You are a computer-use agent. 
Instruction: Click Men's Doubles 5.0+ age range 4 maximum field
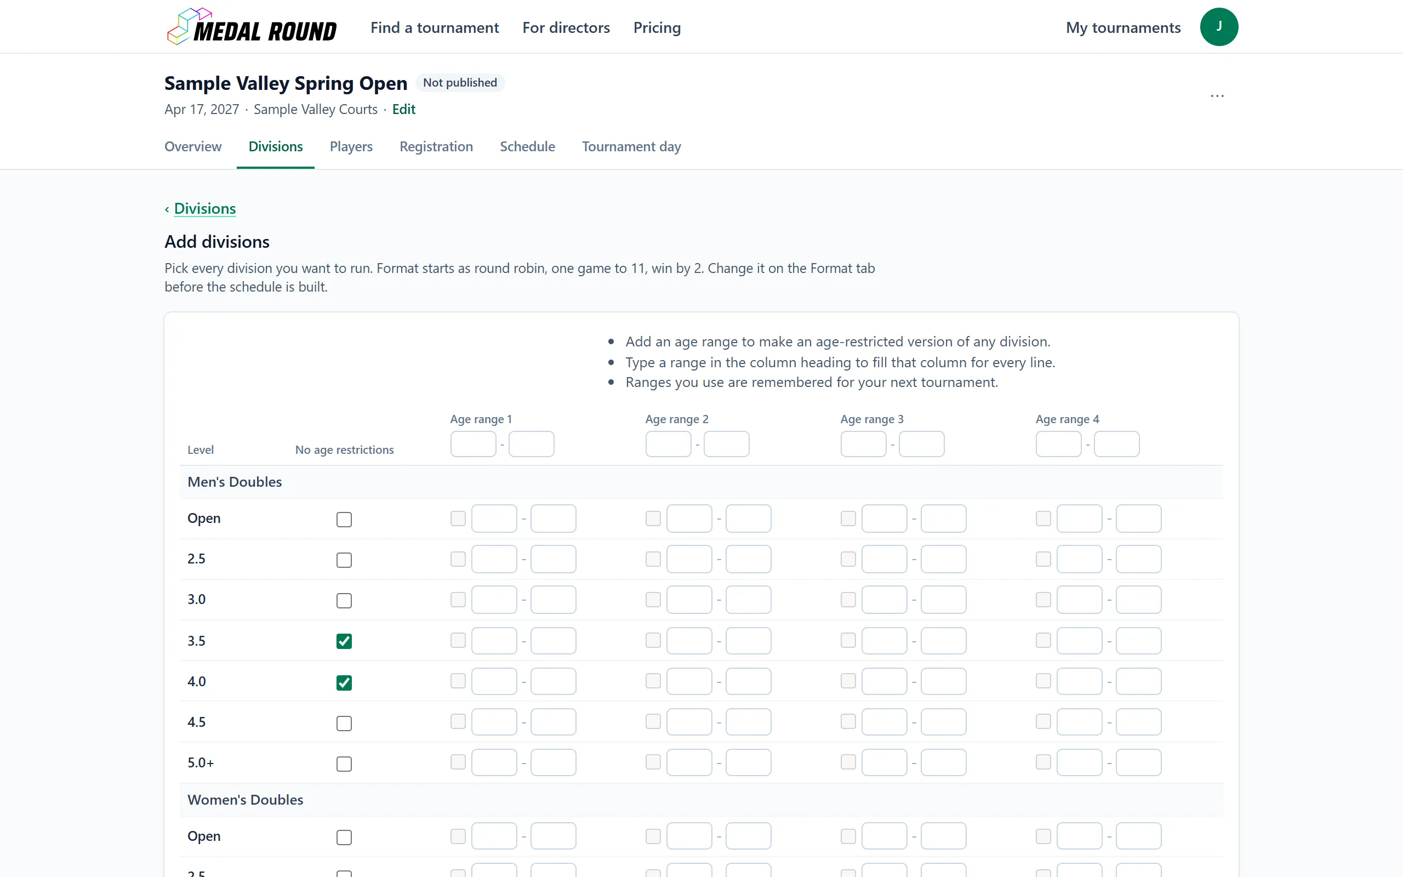(1139, 762)
